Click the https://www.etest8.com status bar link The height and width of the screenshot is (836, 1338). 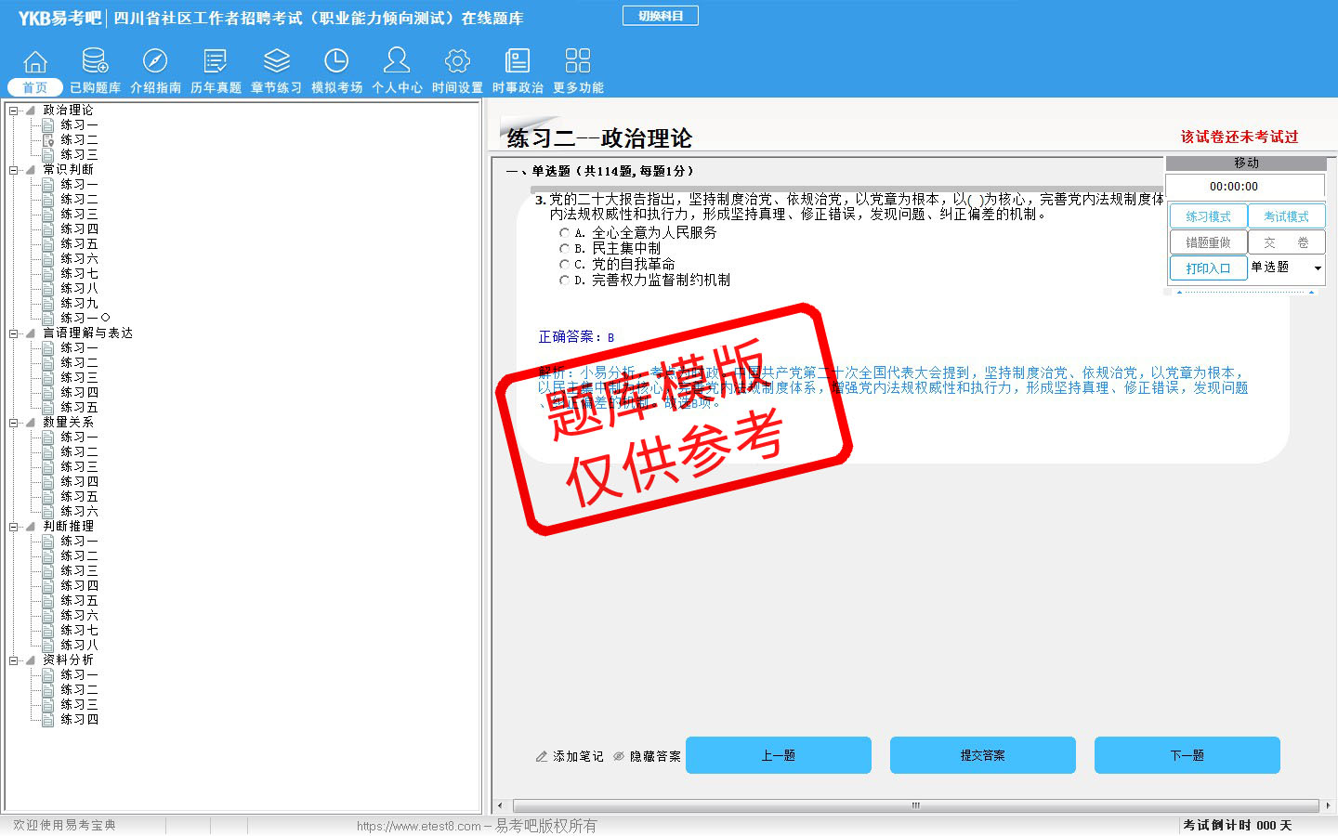coord(419,826)
